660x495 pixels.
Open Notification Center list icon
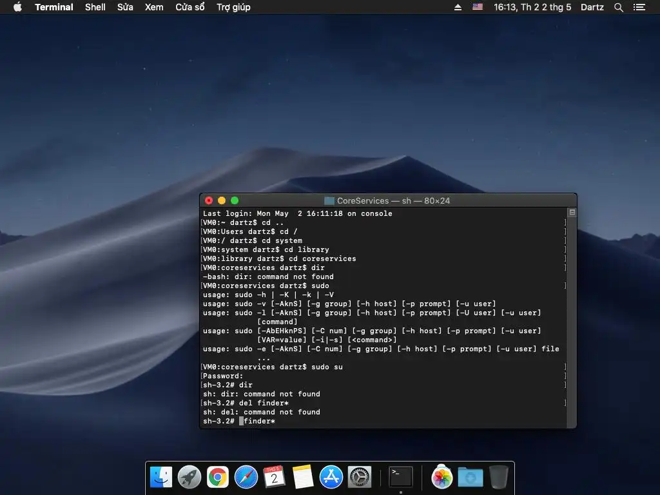click(x=639, y=7)
